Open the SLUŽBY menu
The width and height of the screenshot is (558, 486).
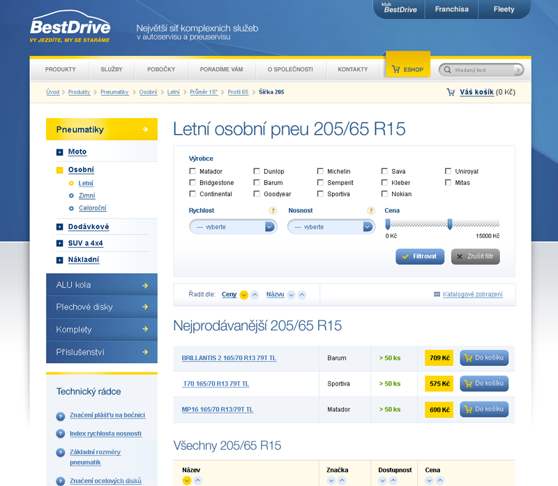[112, 69]
